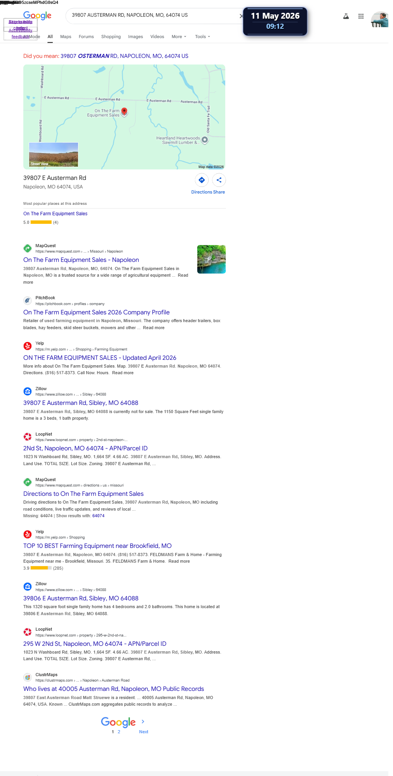Click the LoopNet favicon of the 2Nd St, Napoleon result
The width and height of the screenshot is (393, 776).
(28, 437)
